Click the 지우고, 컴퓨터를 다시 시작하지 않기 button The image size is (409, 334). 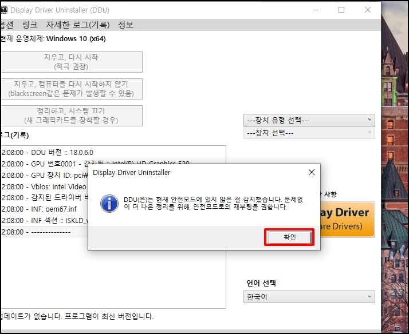[x=71, y=89]
